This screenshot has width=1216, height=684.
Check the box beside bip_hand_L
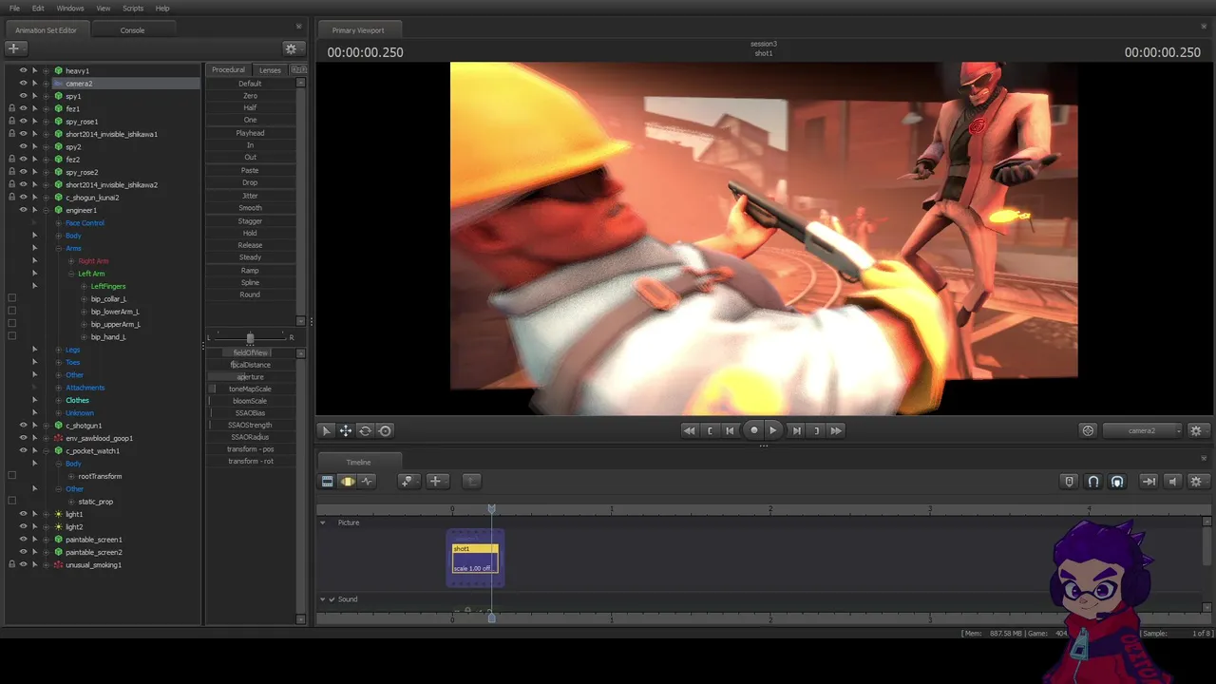click(11, 336)
